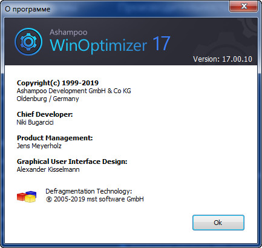Click the Oldenburg / Germany line
The height and width of the screenshot is (248, 262).
pyautogui.click(x=48, y=99)
